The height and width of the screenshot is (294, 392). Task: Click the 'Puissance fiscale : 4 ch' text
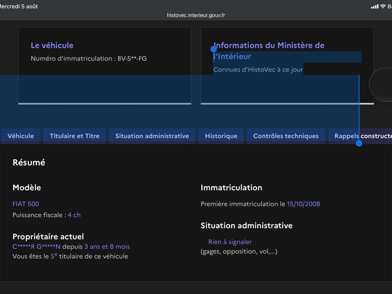click(x=47, y=215)
